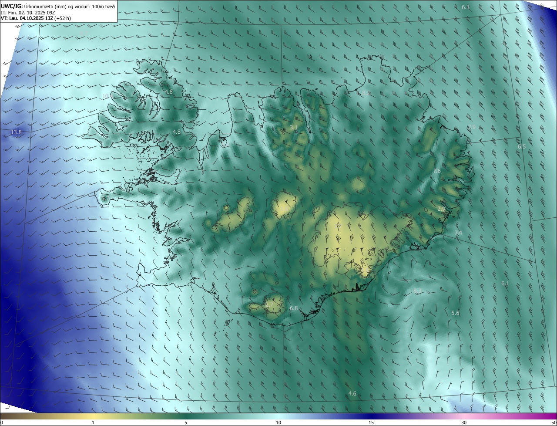Click the 6.8 value label on the south coast
This screenshot has width=557, height=426.
pyautogui.click(x=294, y=308)
